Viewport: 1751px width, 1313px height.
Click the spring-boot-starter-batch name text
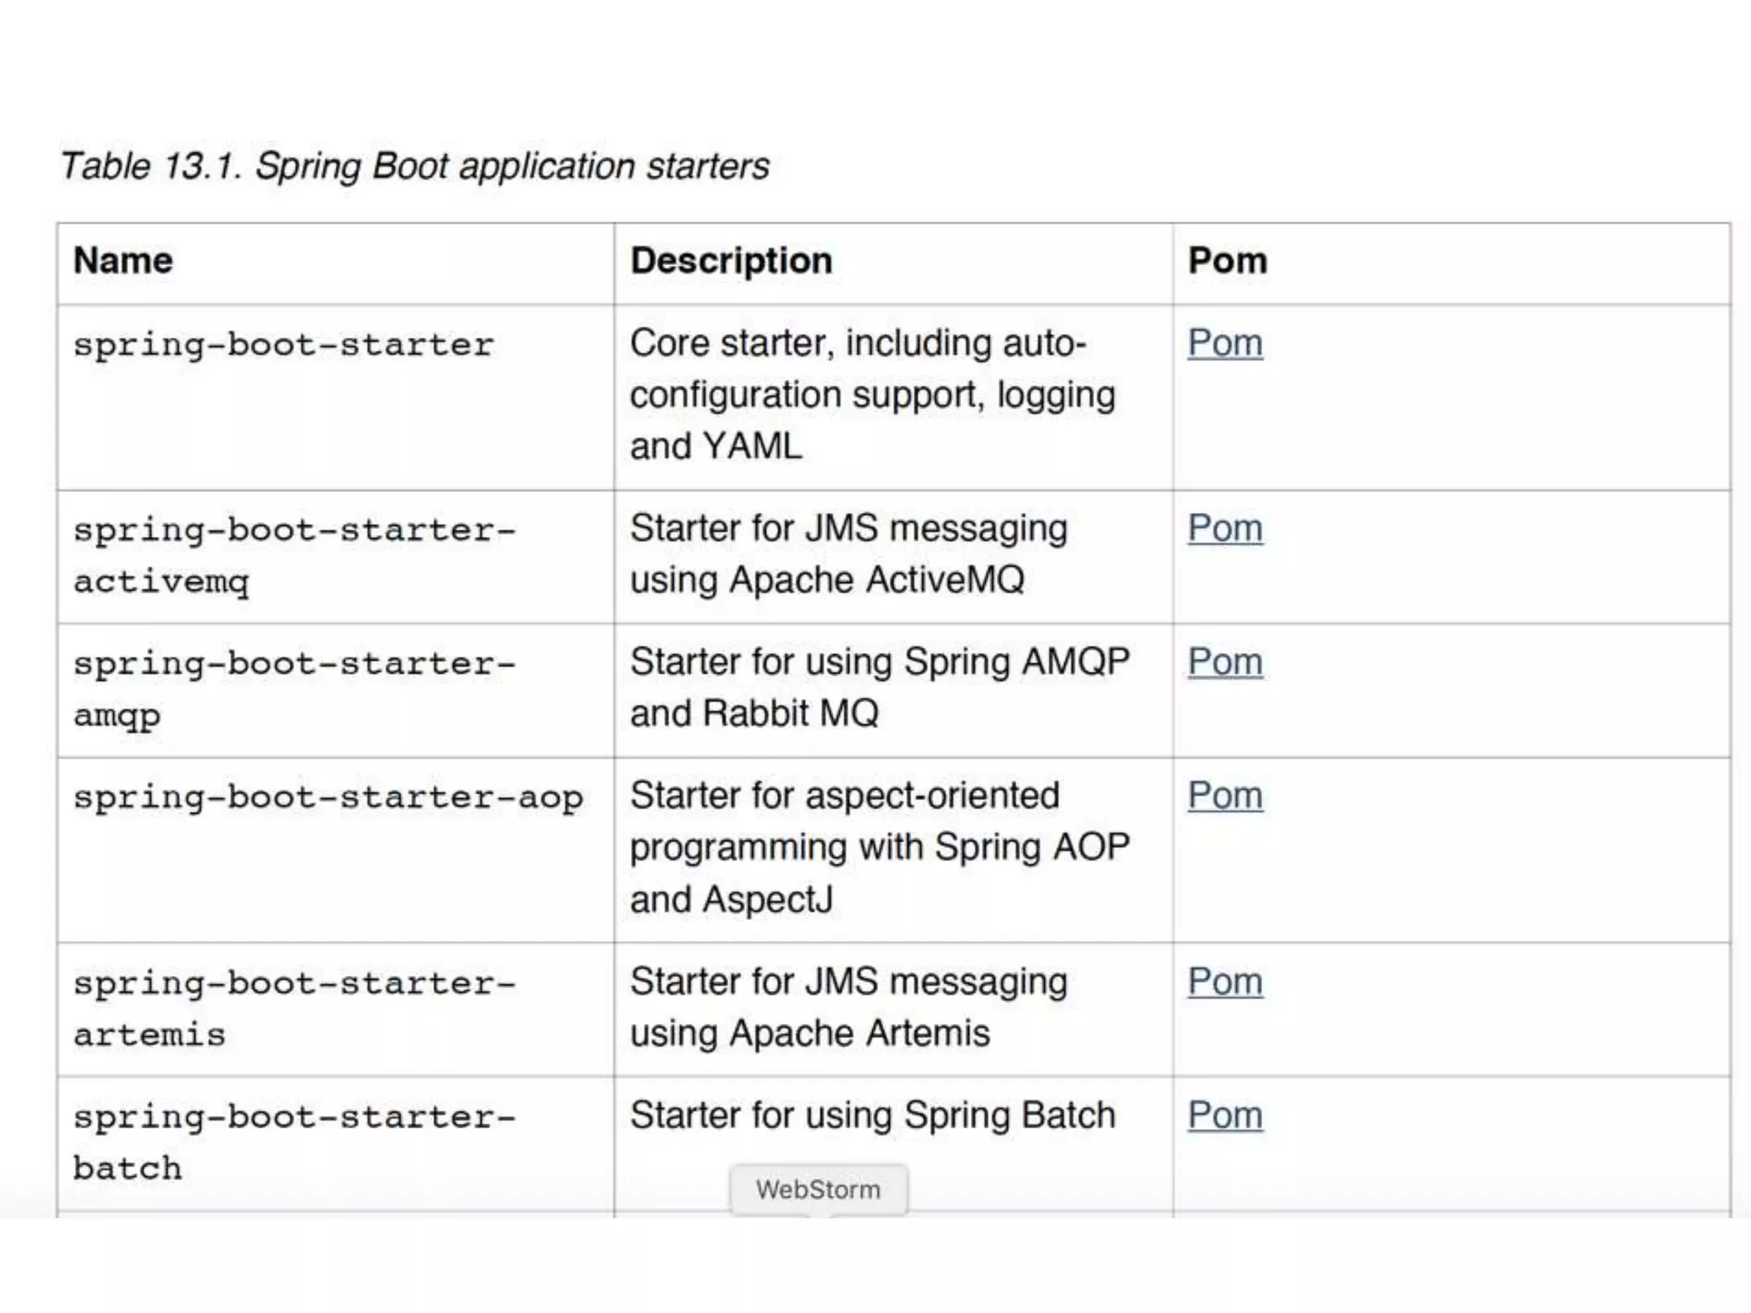click(293, 1142)
